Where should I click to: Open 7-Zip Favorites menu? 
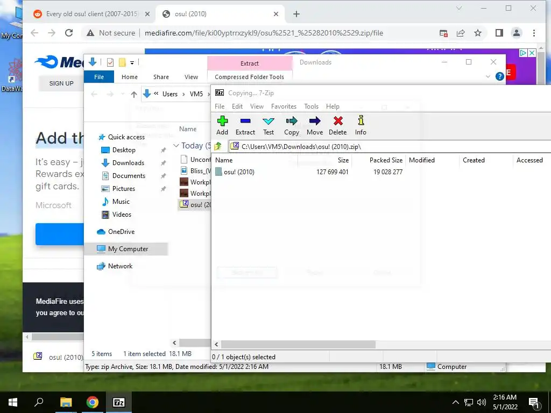point(284,106)
